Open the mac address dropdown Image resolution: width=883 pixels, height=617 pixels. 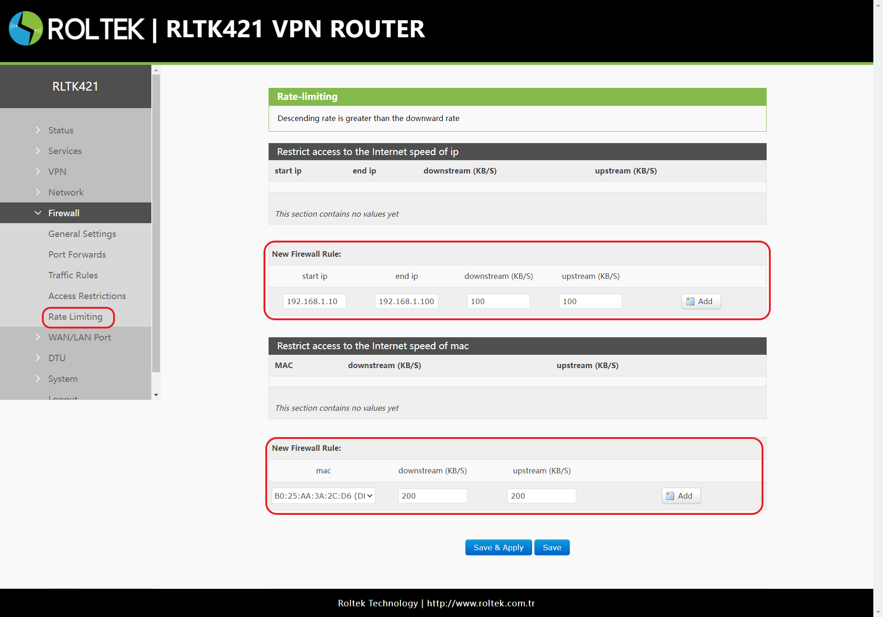click(323, 496)
